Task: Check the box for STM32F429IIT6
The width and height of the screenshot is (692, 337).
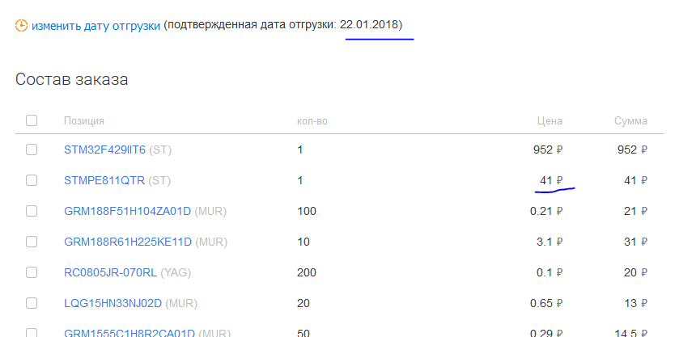Action: pos(32,150)
